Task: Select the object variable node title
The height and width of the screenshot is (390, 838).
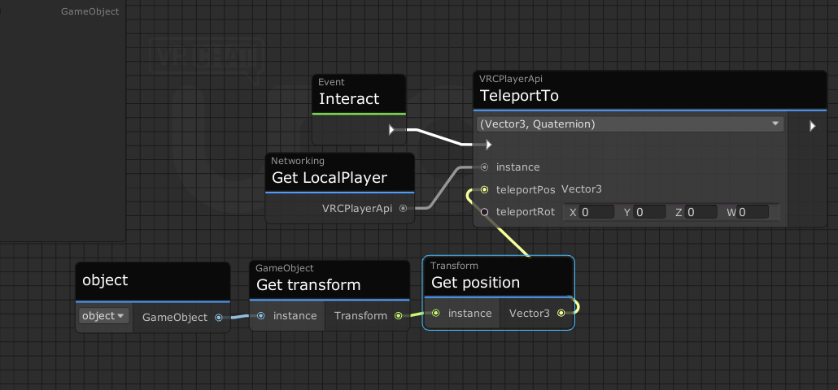Action: pos(105,280)
